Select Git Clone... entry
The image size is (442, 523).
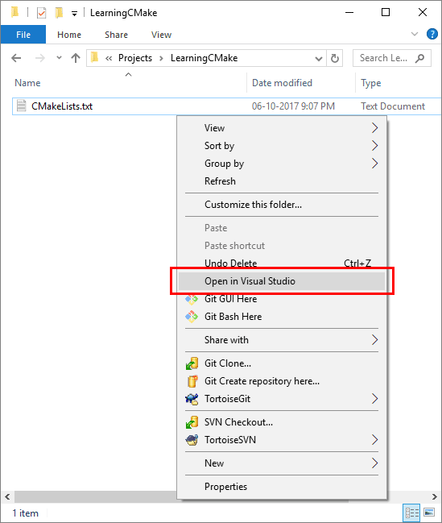point(282,363)
